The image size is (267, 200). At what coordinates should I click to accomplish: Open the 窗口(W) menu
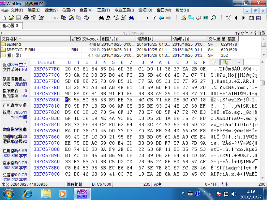point(164,10)
